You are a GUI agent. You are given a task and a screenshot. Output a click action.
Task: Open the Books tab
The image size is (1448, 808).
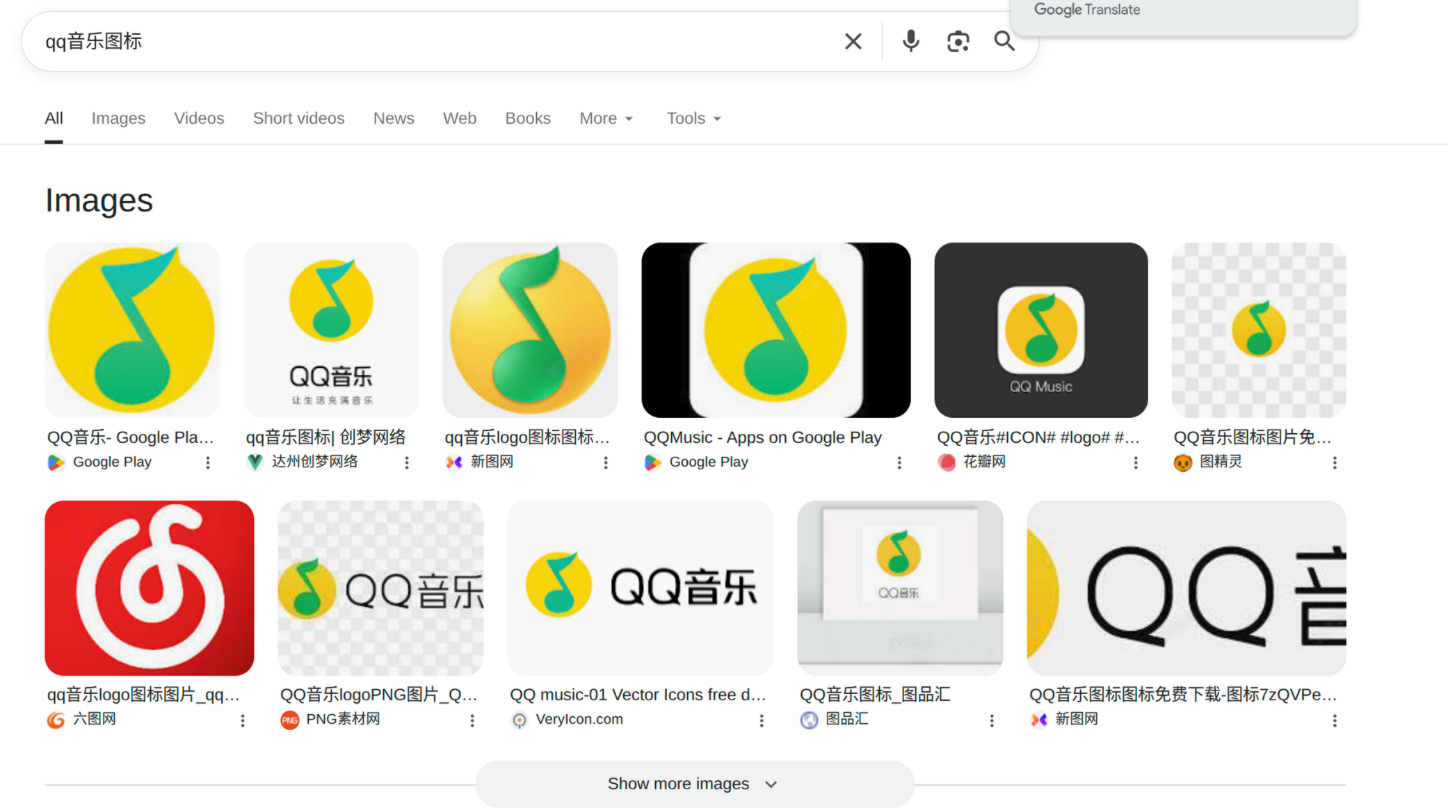(x=528, y=118)
